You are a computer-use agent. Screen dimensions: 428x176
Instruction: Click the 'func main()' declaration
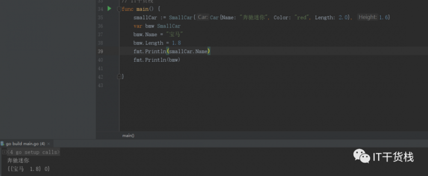(x=141, y=9)
